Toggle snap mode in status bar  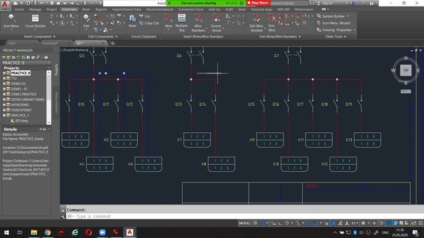(x=262, y=223)
